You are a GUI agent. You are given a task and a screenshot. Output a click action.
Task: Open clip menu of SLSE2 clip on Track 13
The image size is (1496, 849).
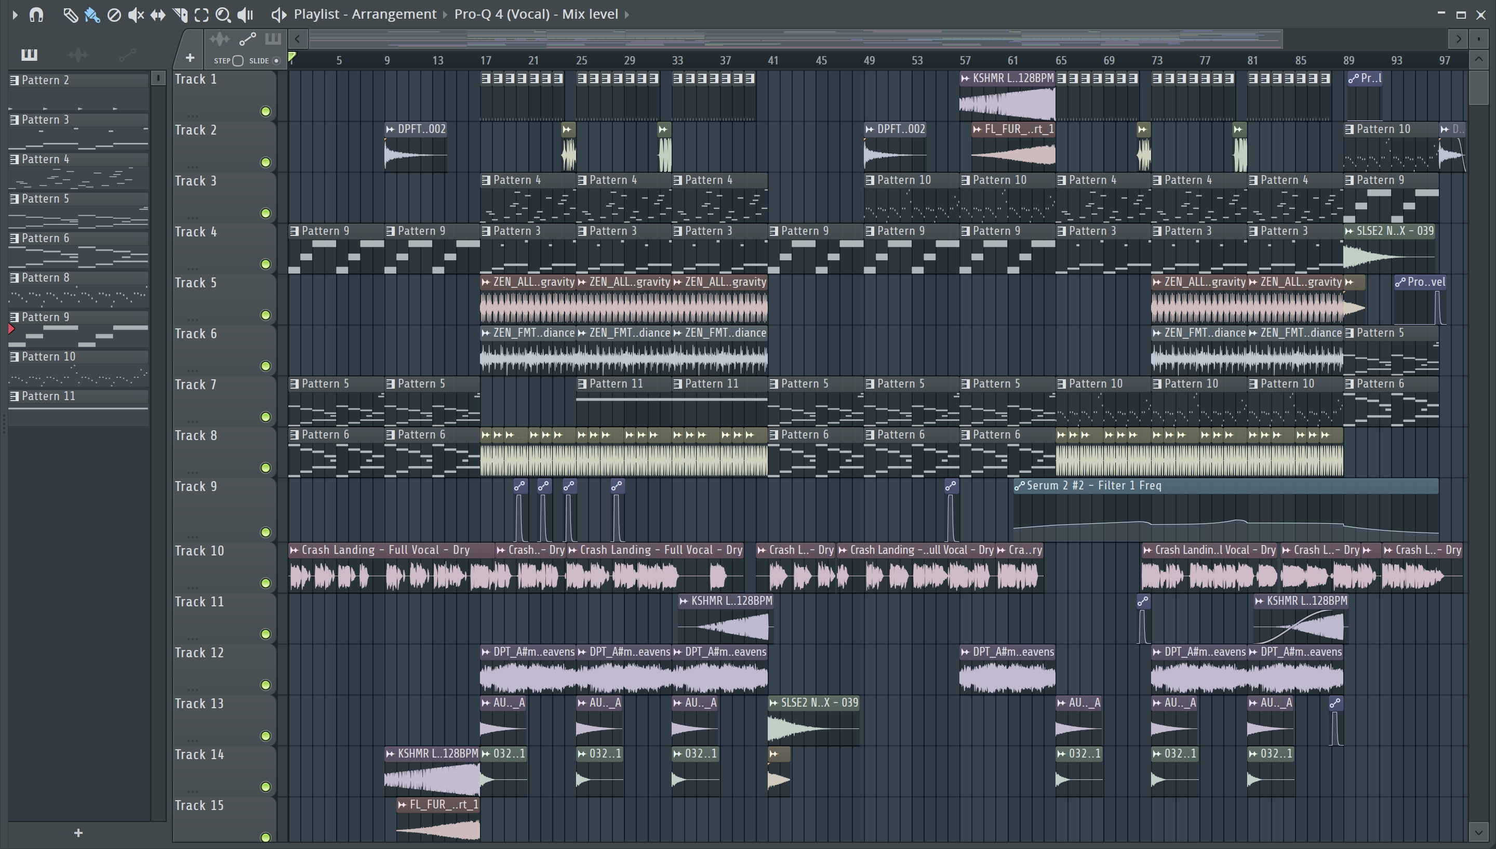[x=774, y=703]
